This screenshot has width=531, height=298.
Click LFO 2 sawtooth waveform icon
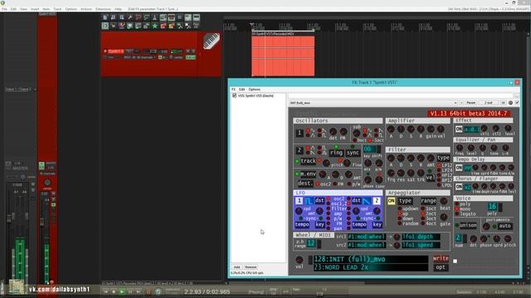point(367,201)
